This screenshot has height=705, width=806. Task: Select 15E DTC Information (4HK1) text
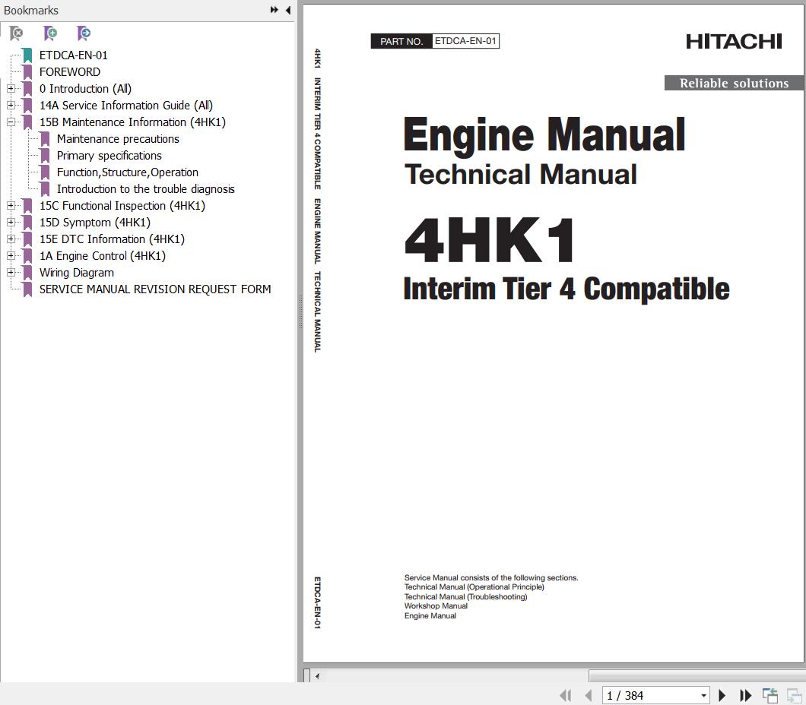112,239
